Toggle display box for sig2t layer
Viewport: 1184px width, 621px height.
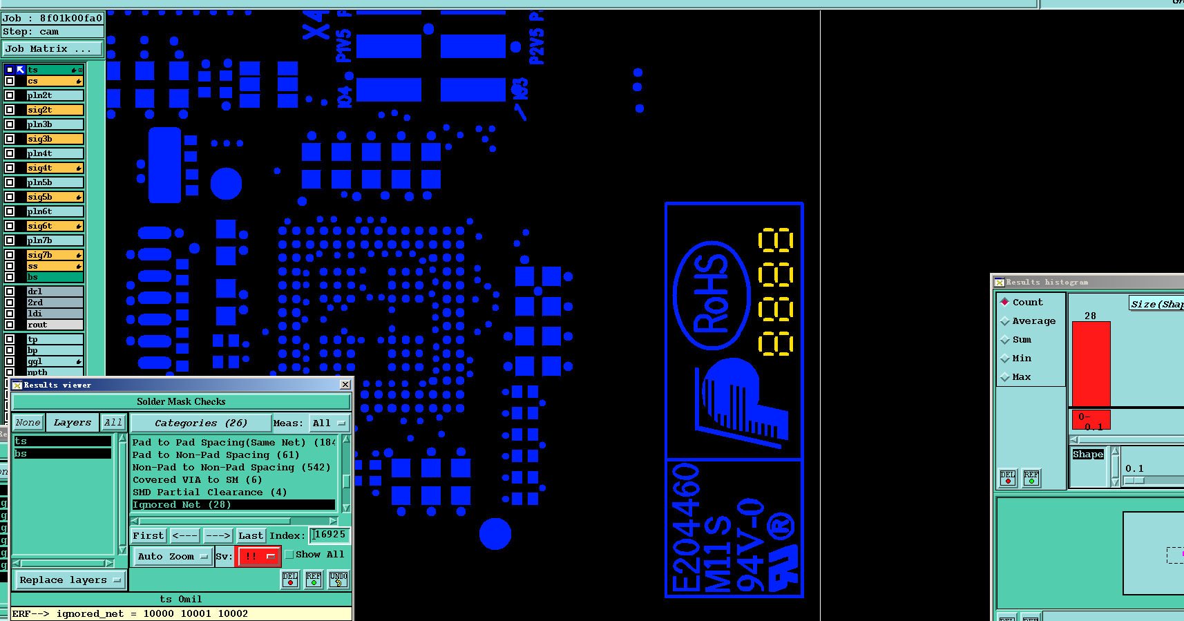pos(10,110)
